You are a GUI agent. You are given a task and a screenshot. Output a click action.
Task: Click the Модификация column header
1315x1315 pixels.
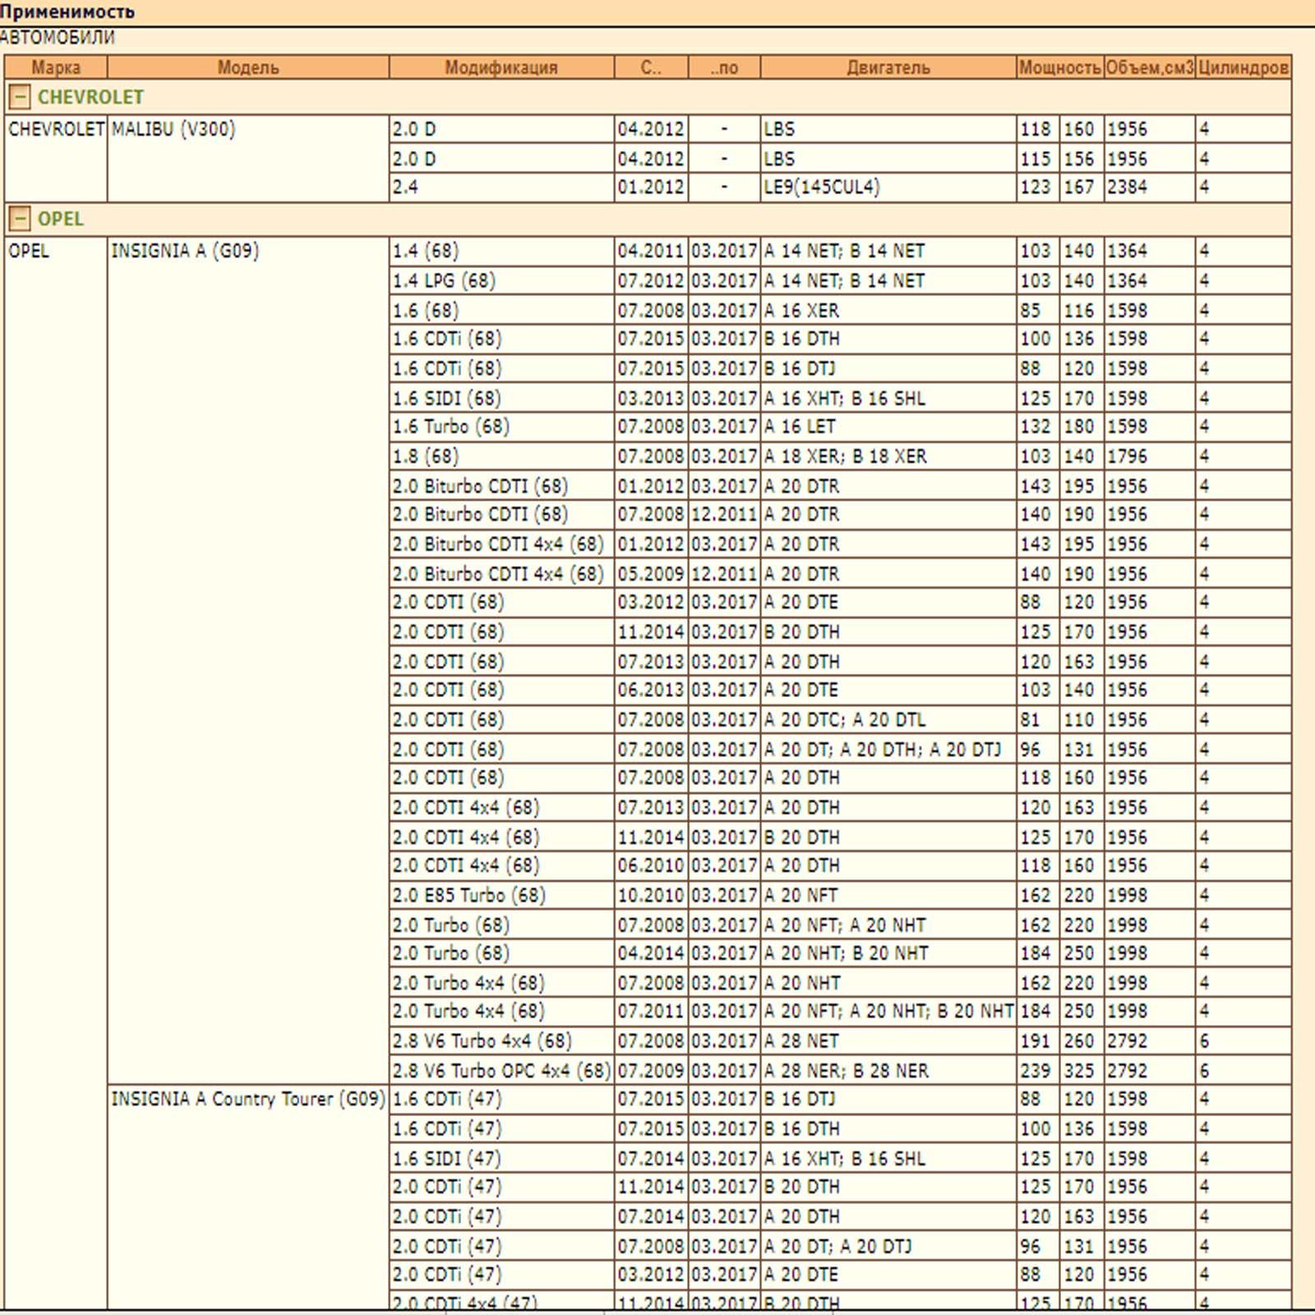tap(501, 67)
